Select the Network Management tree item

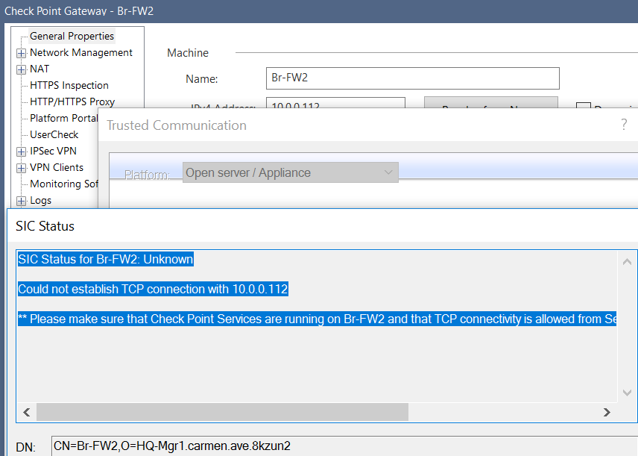coord(81,52)
